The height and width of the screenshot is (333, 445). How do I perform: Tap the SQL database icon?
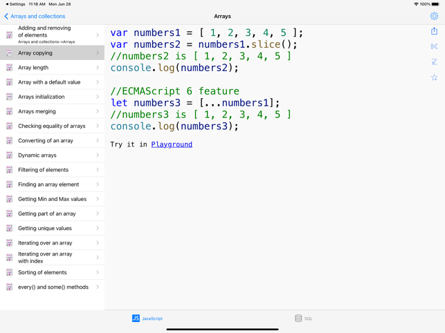pyautogui.click(x=298, y=318)
